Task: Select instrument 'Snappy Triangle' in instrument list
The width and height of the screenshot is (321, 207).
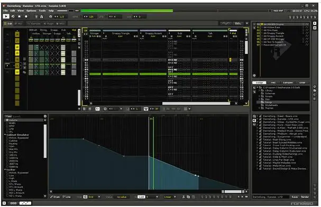Action: [x=274, y=33]
